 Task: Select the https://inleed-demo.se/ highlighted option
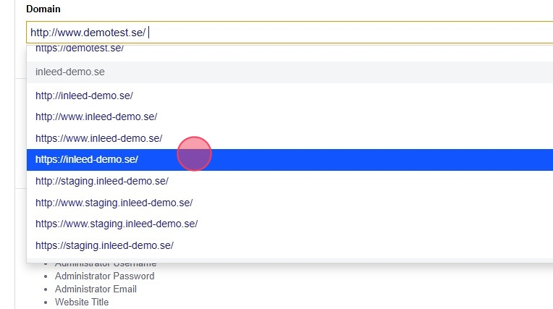coord(87,160)
